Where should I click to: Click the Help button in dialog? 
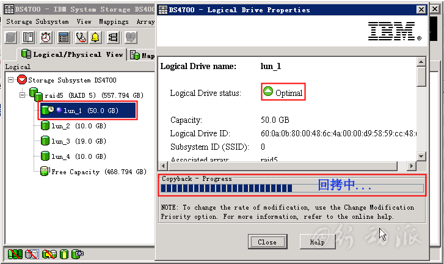pyautogui.click(x=318, y=242)
